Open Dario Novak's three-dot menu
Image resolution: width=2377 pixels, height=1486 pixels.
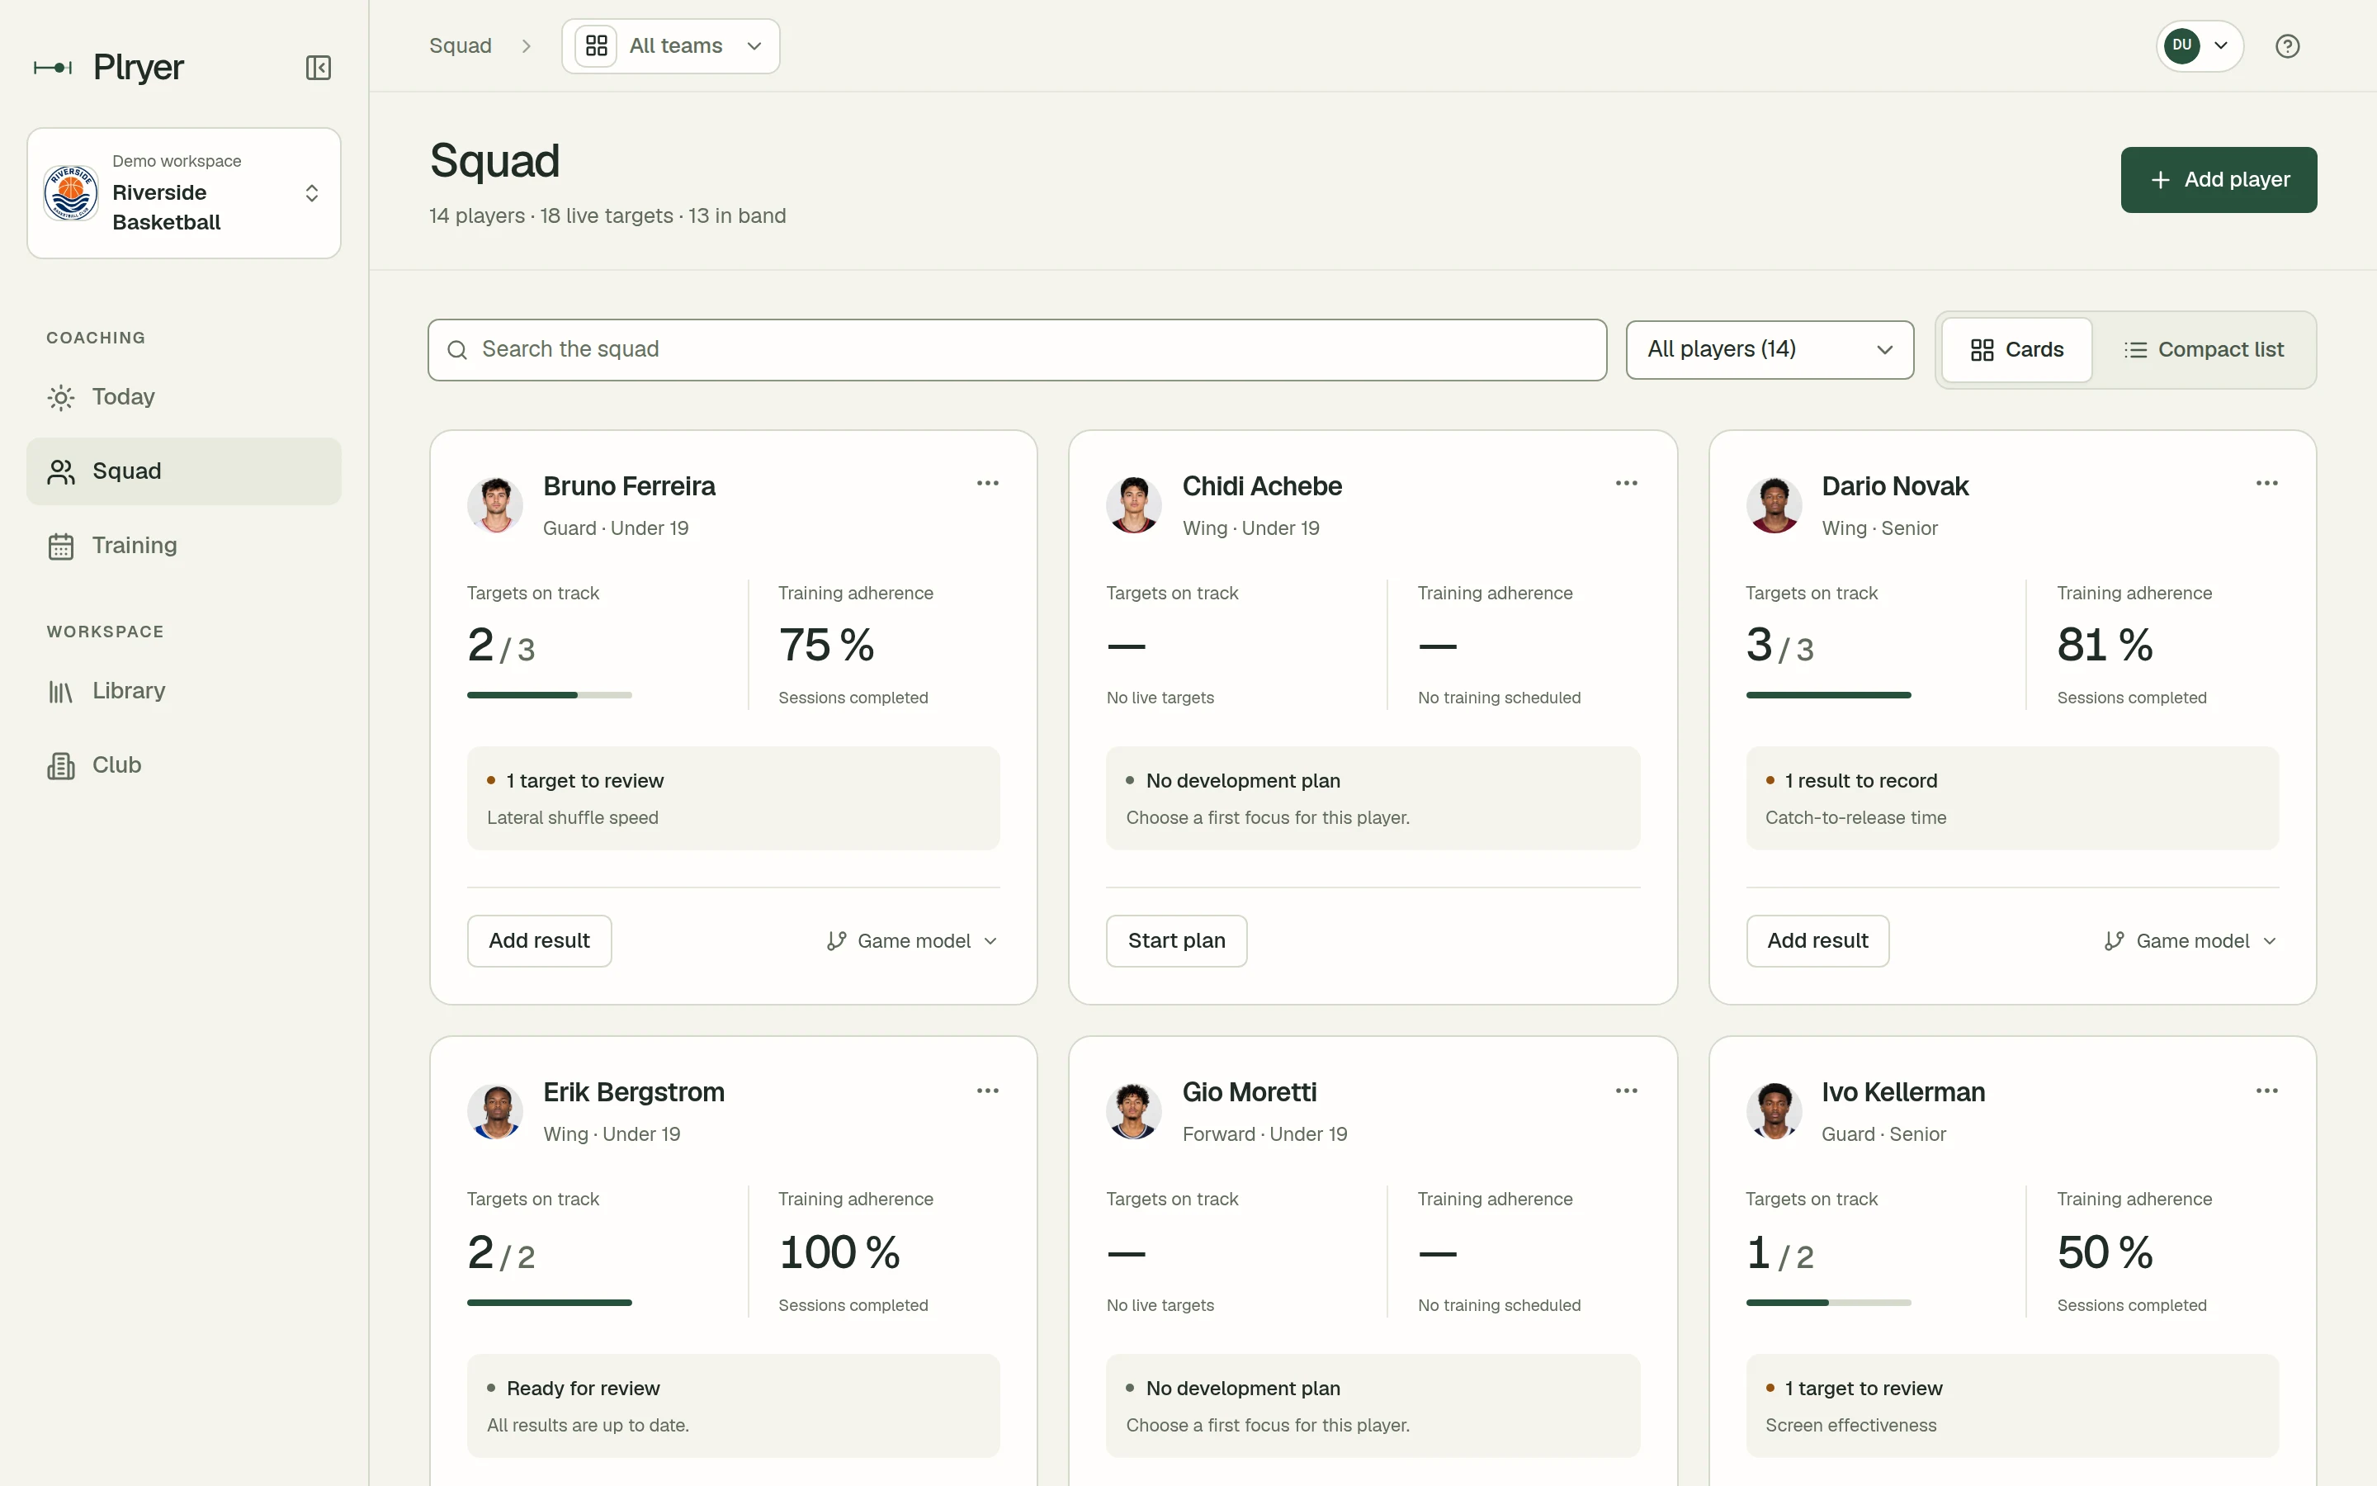tap(2267, 484)
